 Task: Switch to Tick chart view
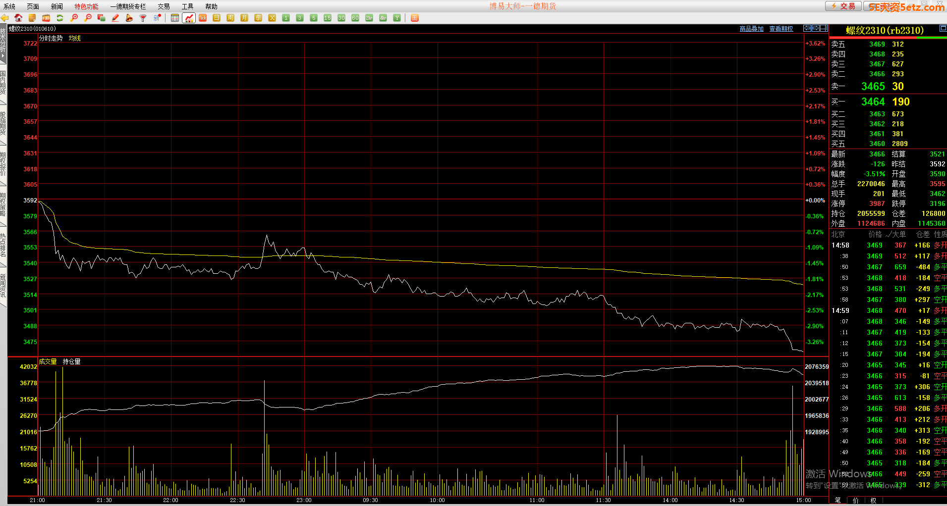coord(203,18)
